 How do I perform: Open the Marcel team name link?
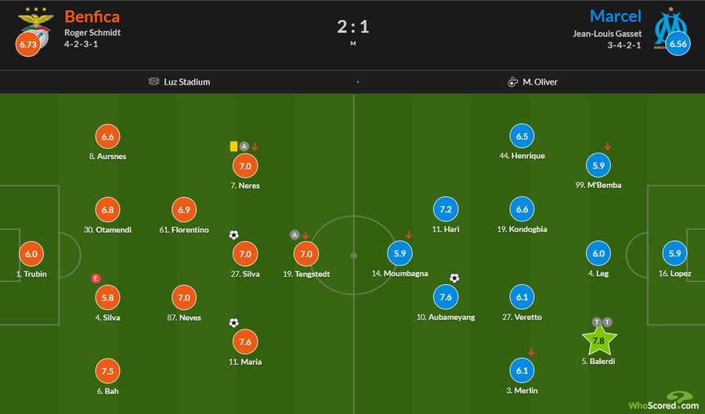click(616, 16)
